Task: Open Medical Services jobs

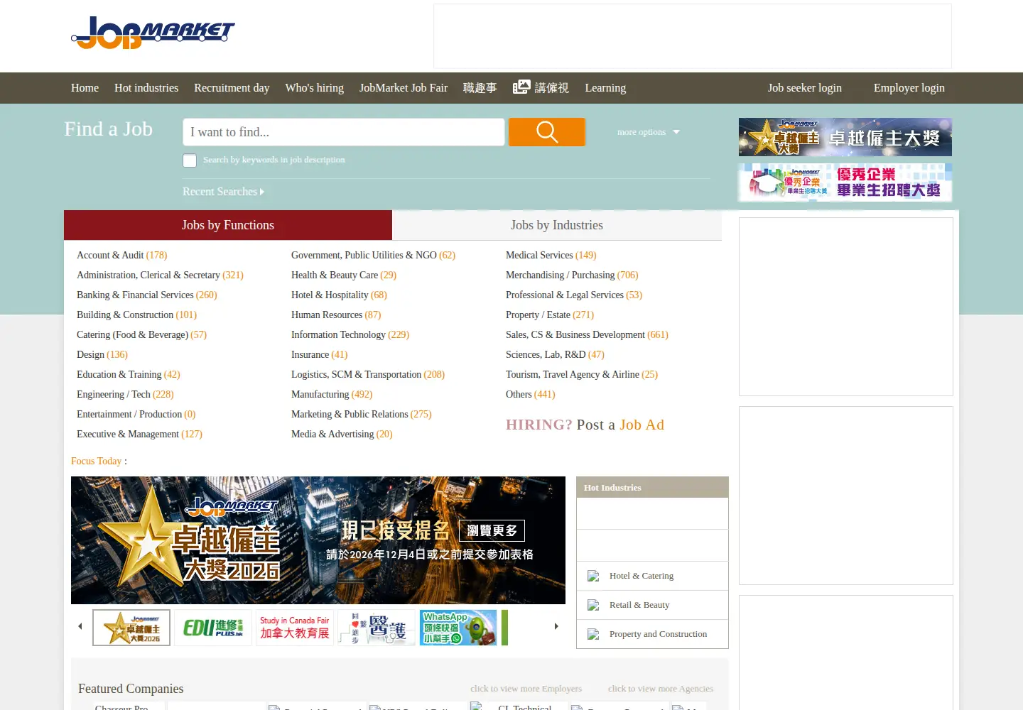Action: tap(551, 255)
